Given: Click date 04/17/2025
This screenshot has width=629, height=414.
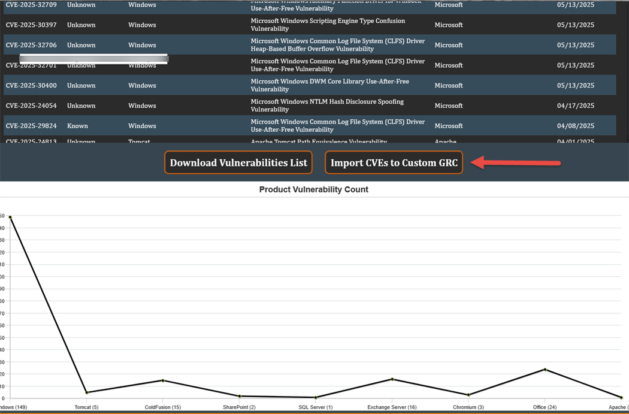Looking at the screenshot, I should point(576,105).
